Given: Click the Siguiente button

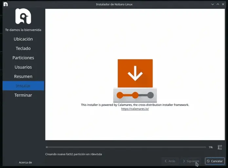Looking at the screenshot, I should 191,161.
